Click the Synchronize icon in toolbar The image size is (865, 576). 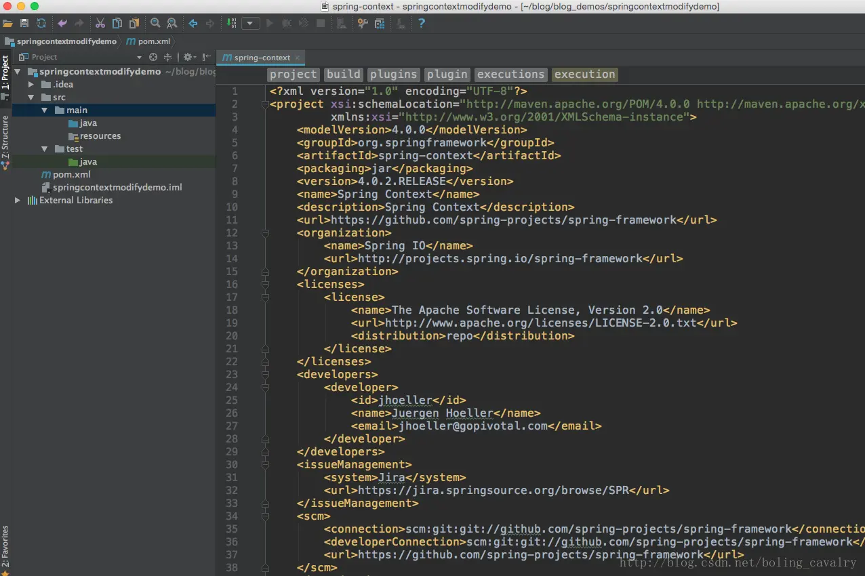tap(41, 24)
